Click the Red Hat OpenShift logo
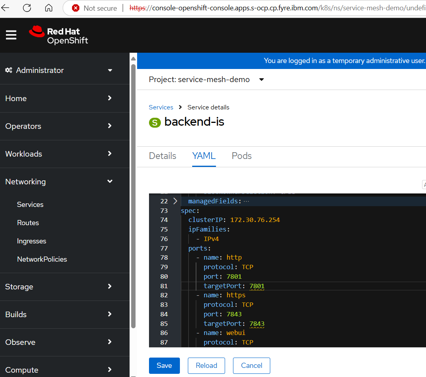This screenshot has width=426, height=377. (x=58, y=35)
